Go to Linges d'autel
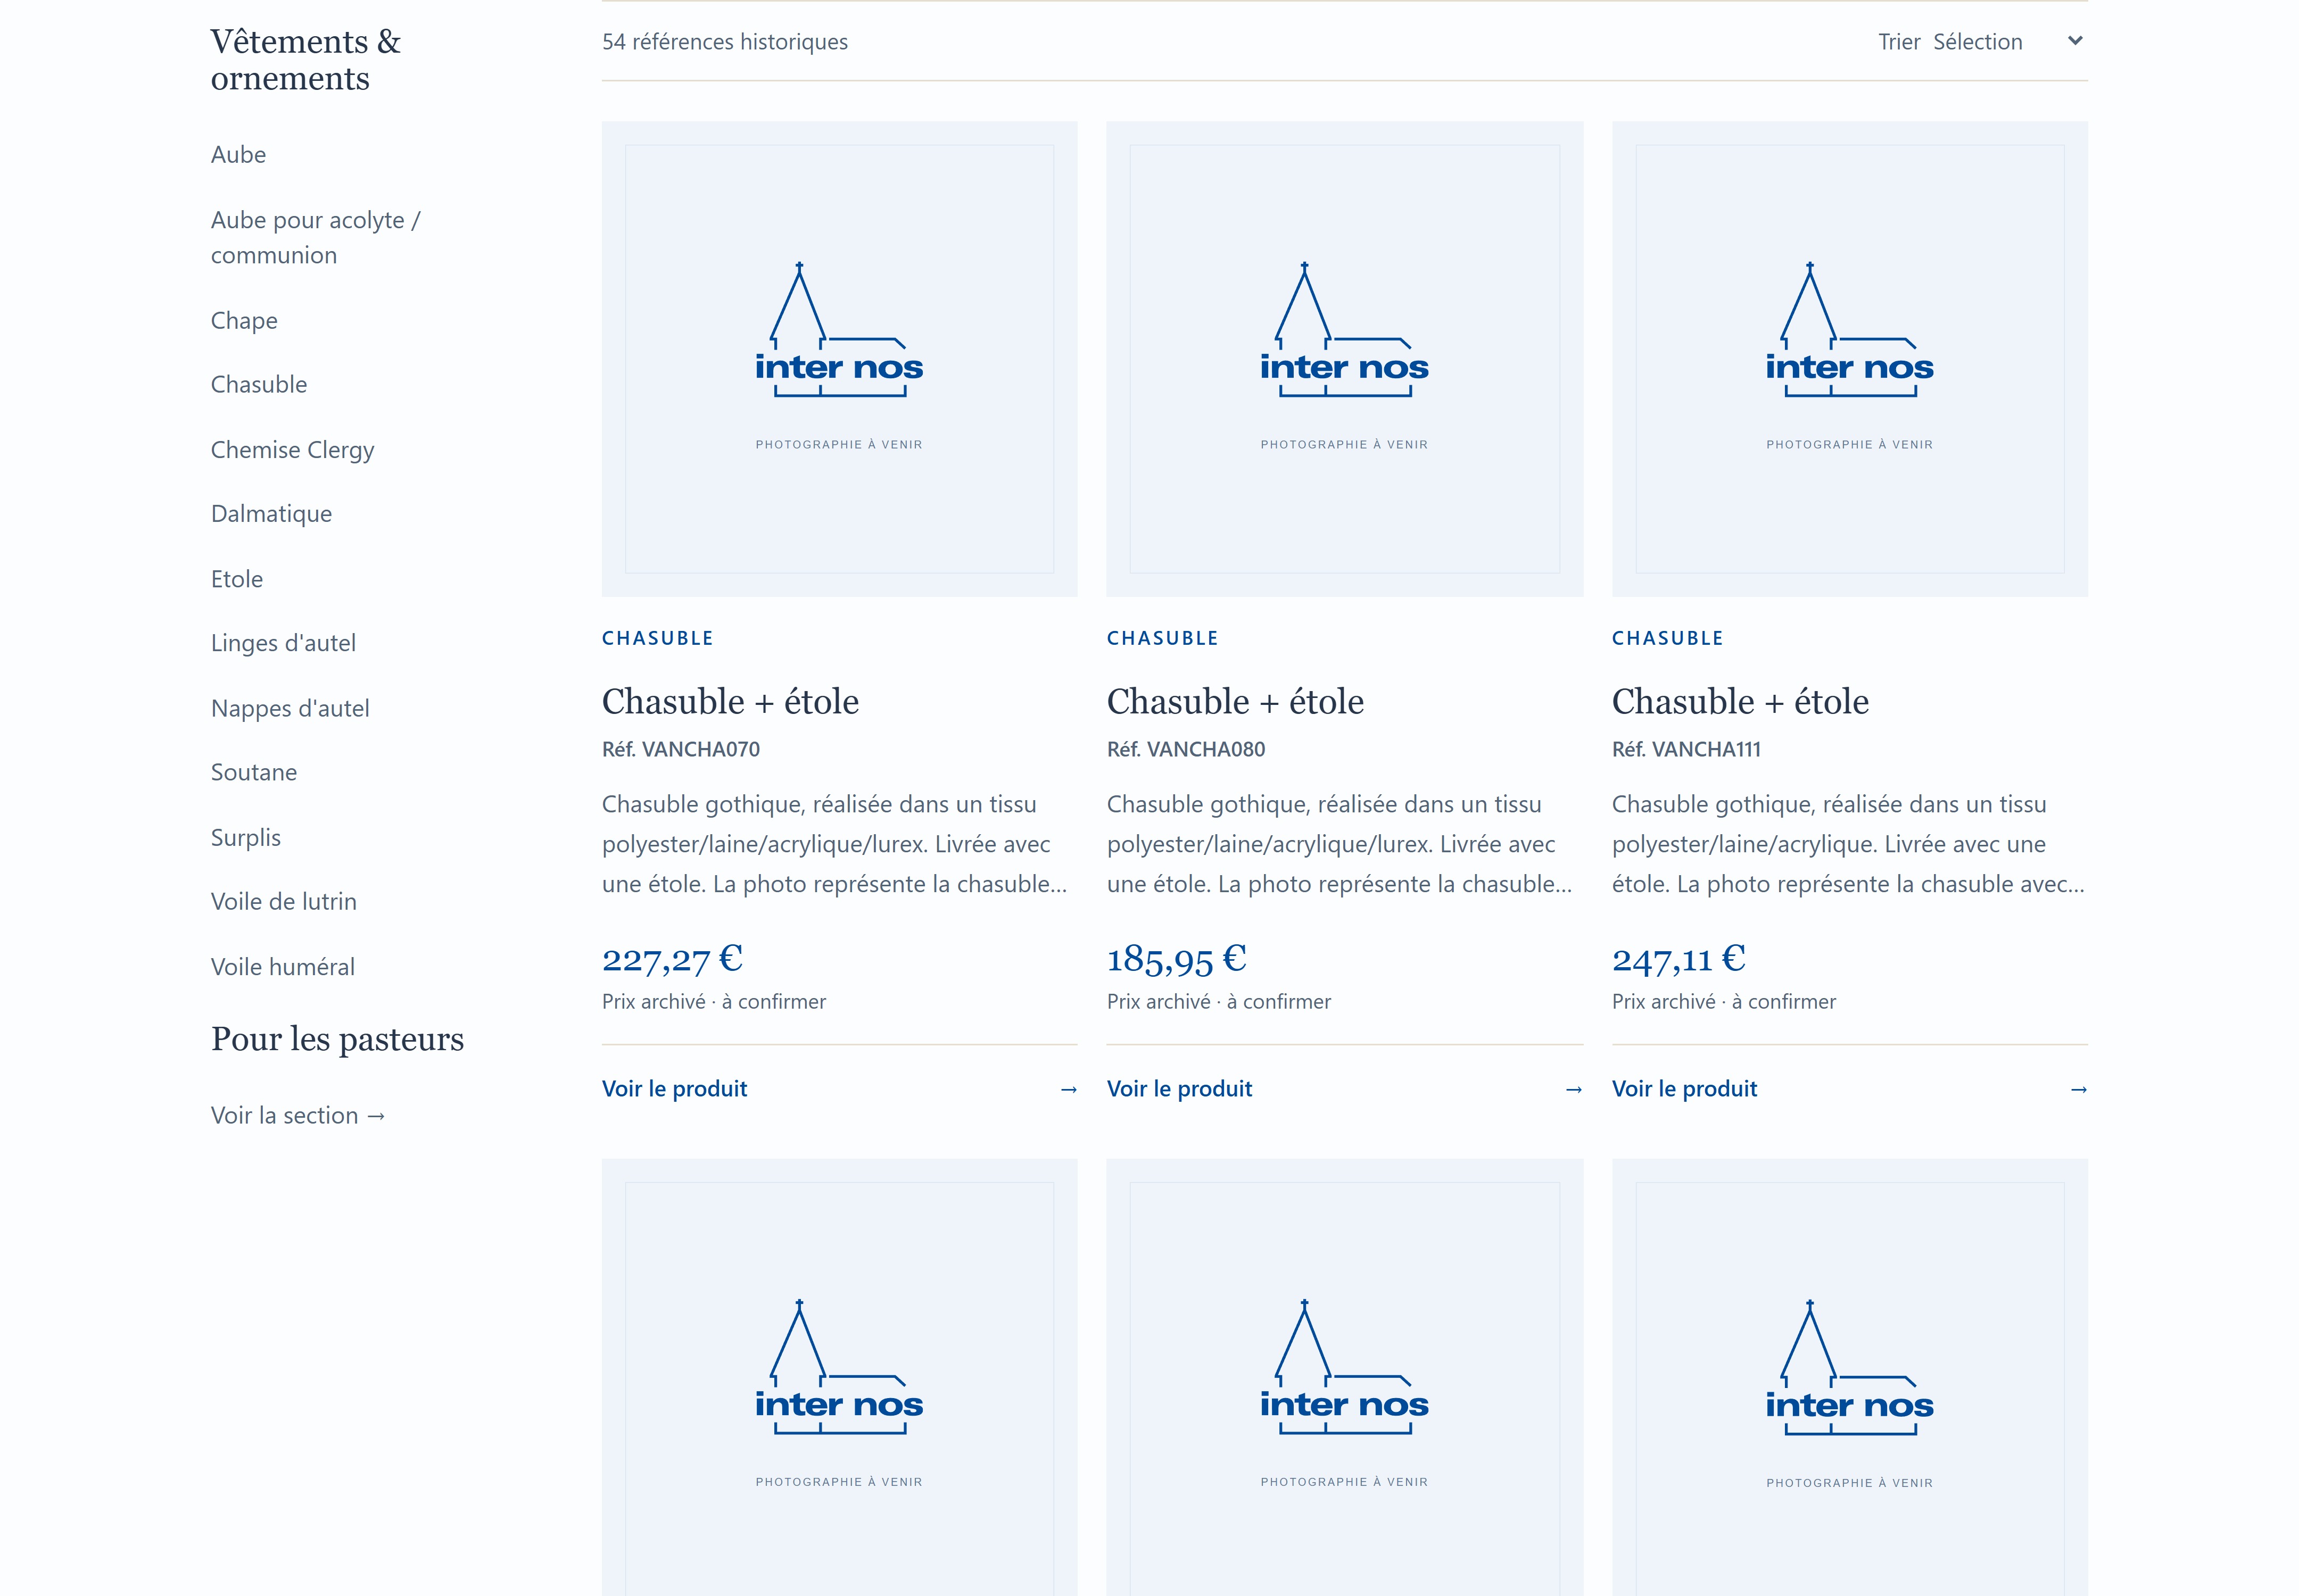2299x1596 pixels. point(283,642)
